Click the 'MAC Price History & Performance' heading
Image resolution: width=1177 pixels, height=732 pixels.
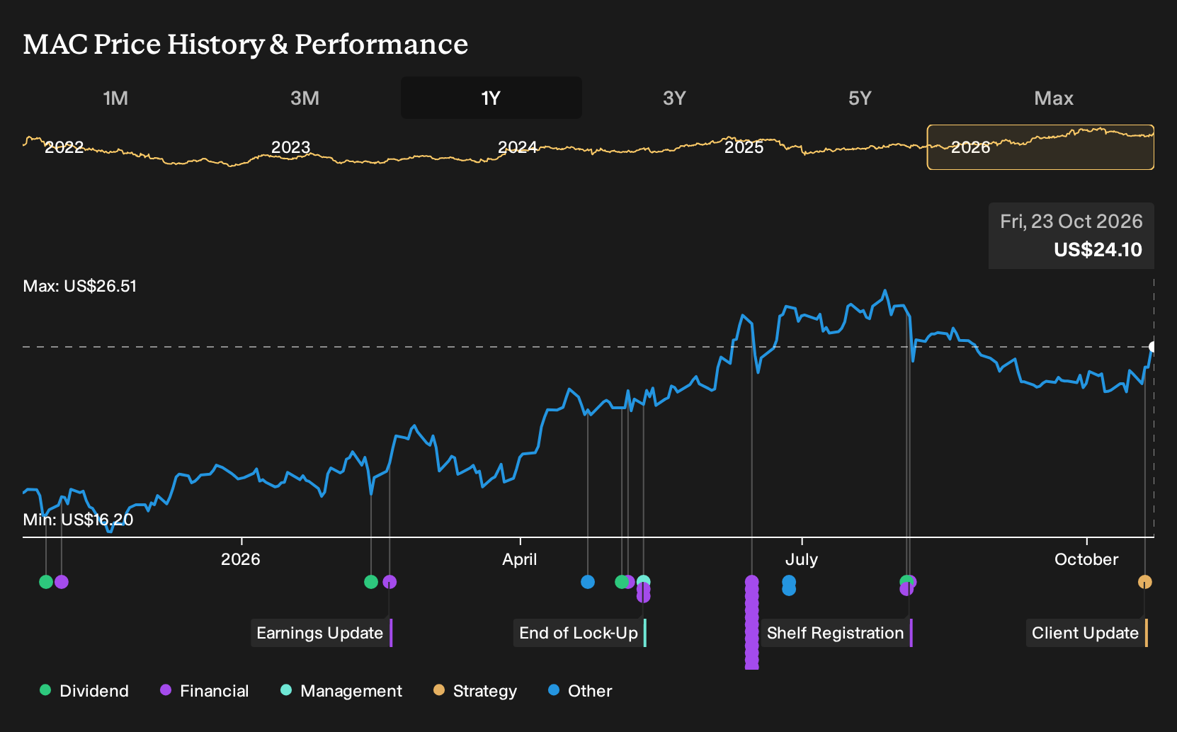[x=246, y=44]
